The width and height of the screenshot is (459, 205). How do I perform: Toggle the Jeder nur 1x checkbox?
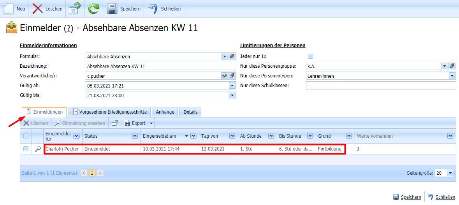pos(310,56)
